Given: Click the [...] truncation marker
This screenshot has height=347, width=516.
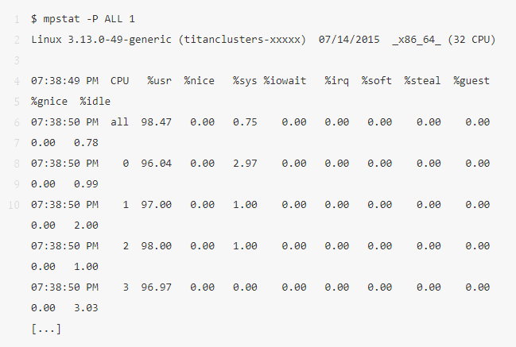Looking at the screenshot, I should tap(46, 328).
